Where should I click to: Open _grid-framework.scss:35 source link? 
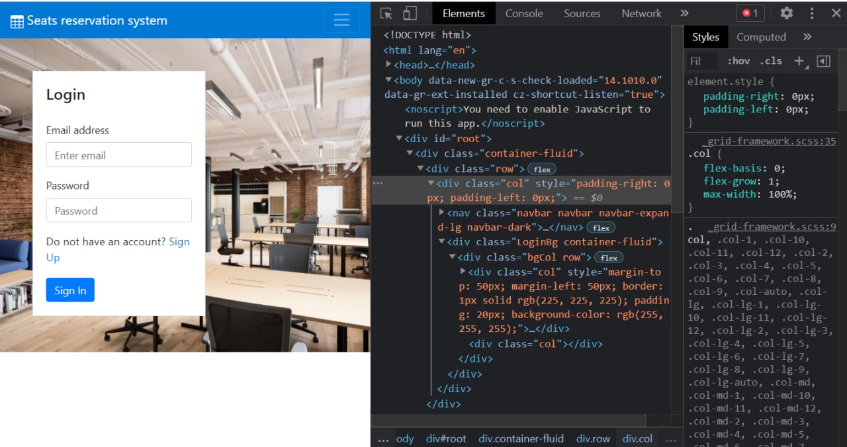click(769, 141)
